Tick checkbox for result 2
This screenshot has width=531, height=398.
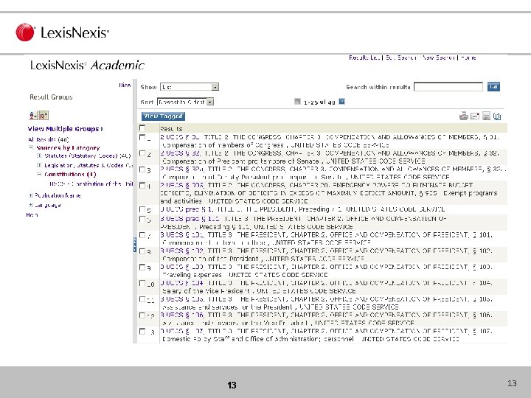(142, 153)
